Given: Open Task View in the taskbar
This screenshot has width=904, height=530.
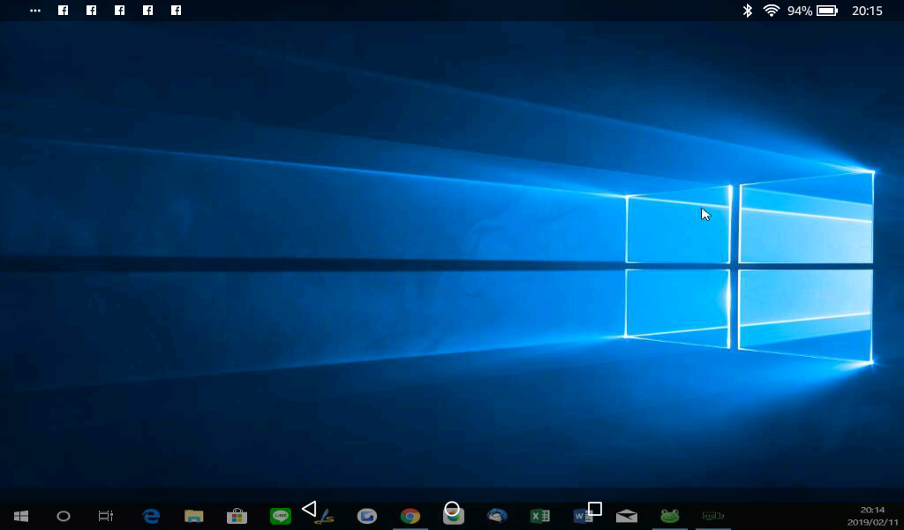Looking at the screenshot, I should pyautogui.click(x=106, y=516).
